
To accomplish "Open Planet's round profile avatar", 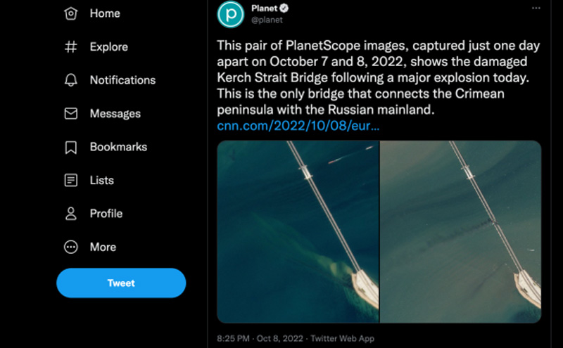I will point(230,15).
